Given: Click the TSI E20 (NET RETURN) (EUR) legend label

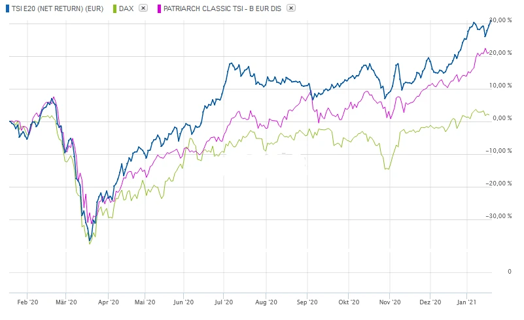Looking at the screenshot, I should [x=58, y=8].
